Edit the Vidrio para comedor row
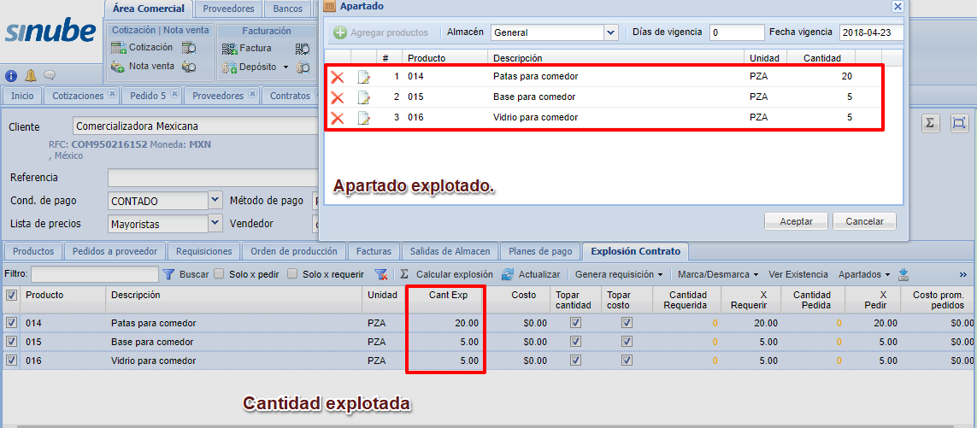977x428 pixels. 363,118
